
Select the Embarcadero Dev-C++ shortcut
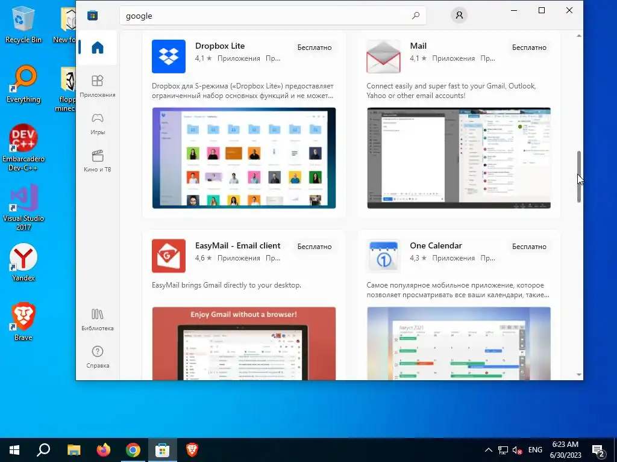click(23, 148)
